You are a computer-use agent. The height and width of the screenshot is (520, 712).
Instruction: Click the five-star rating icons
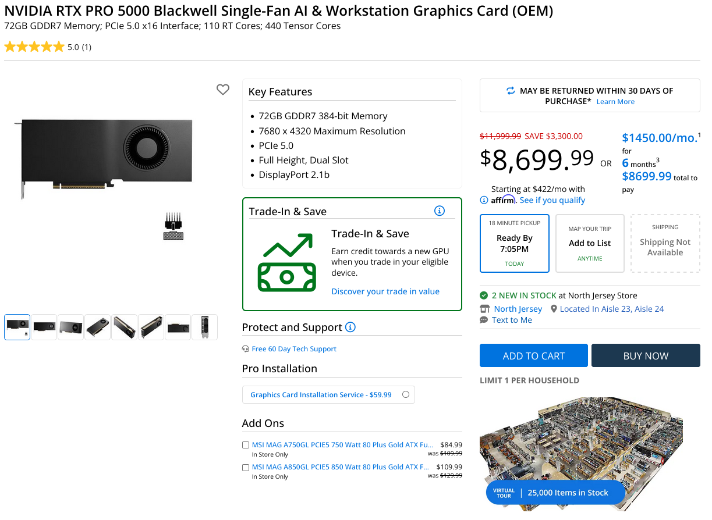coord(34,47)
